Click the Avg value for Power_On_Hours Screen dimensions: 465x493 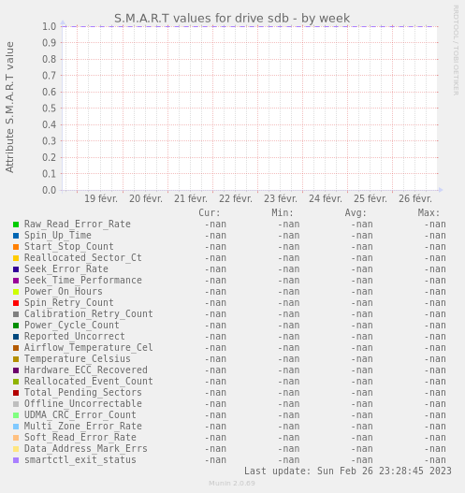361,292
